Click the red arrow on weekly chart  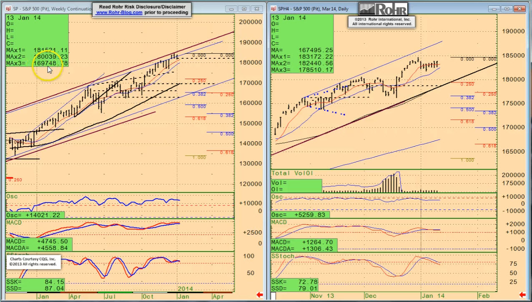tap(259, 295)
